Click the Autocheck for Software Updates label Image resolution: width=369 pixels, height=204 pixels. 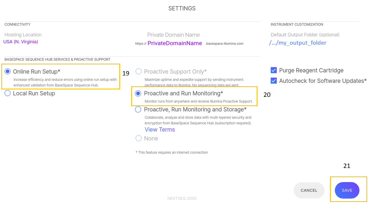[323, 81]
